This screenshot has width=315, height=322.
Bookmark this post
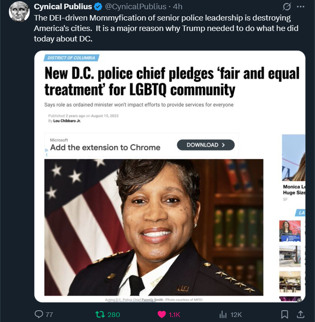284,314
